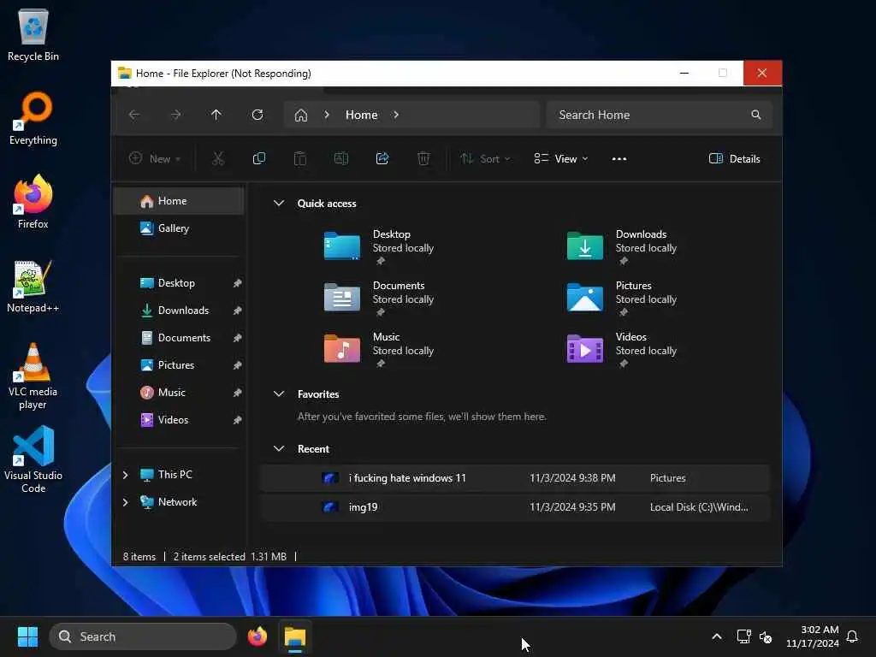
Task: Select Notepad++ desktop shortcut
Action: pyautogui.click(x=33, y=287)
